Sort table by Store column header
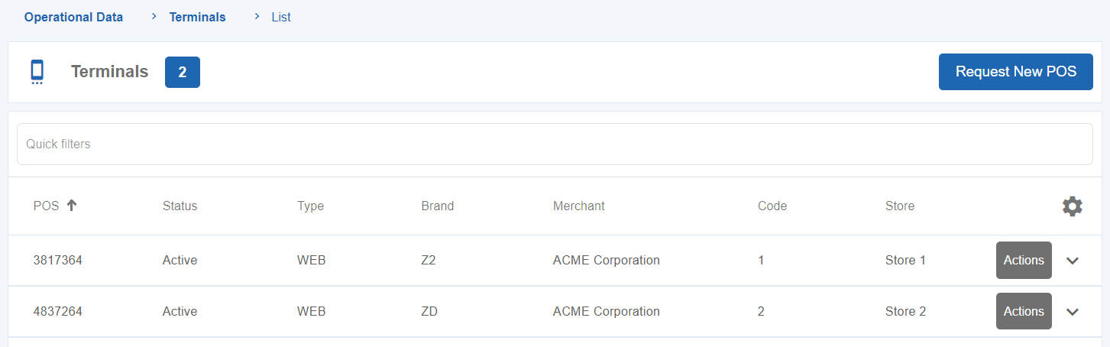This screenshot has width=1110, height=347. [x=899, y=206]
